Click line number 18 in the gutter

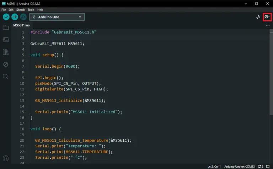[22, 129]
